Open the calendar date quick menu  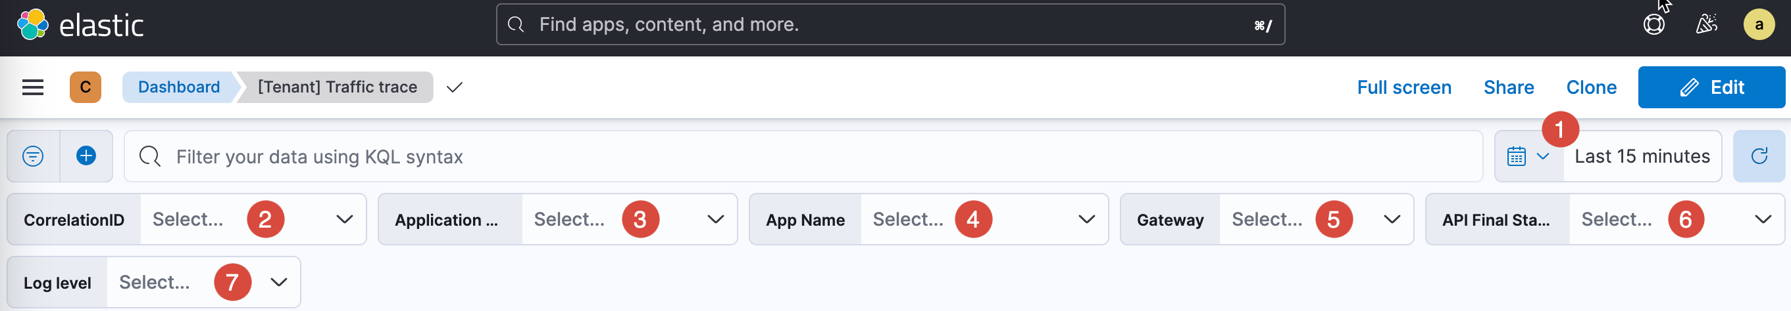pyautogui.click(x=1528, y=157)
